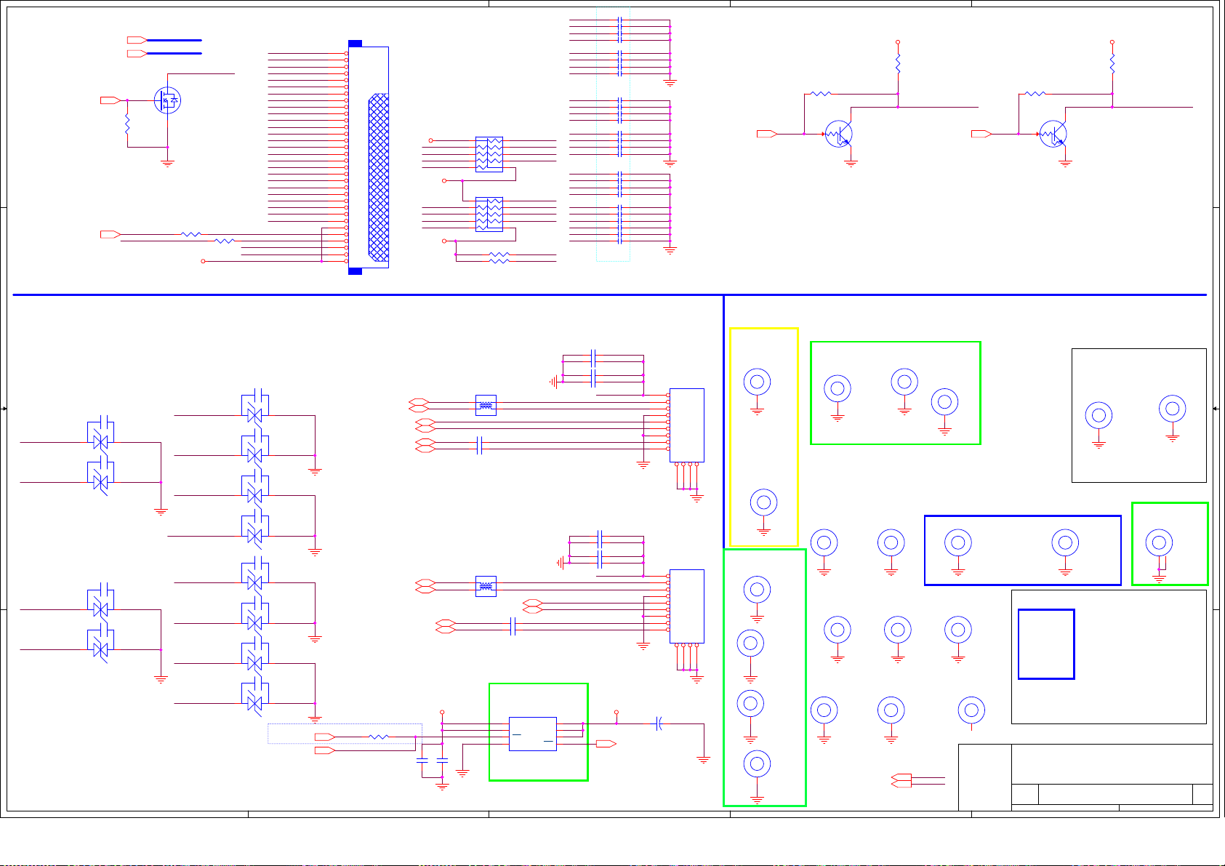This screenshot has height=866, width=1225.
Task: Select the upper eight-pin connector block
Action: (686, 425)
